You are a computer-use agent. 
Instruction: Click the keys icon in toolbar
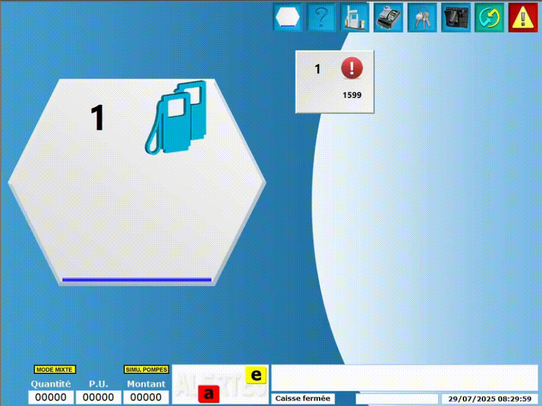coord(422,17)
